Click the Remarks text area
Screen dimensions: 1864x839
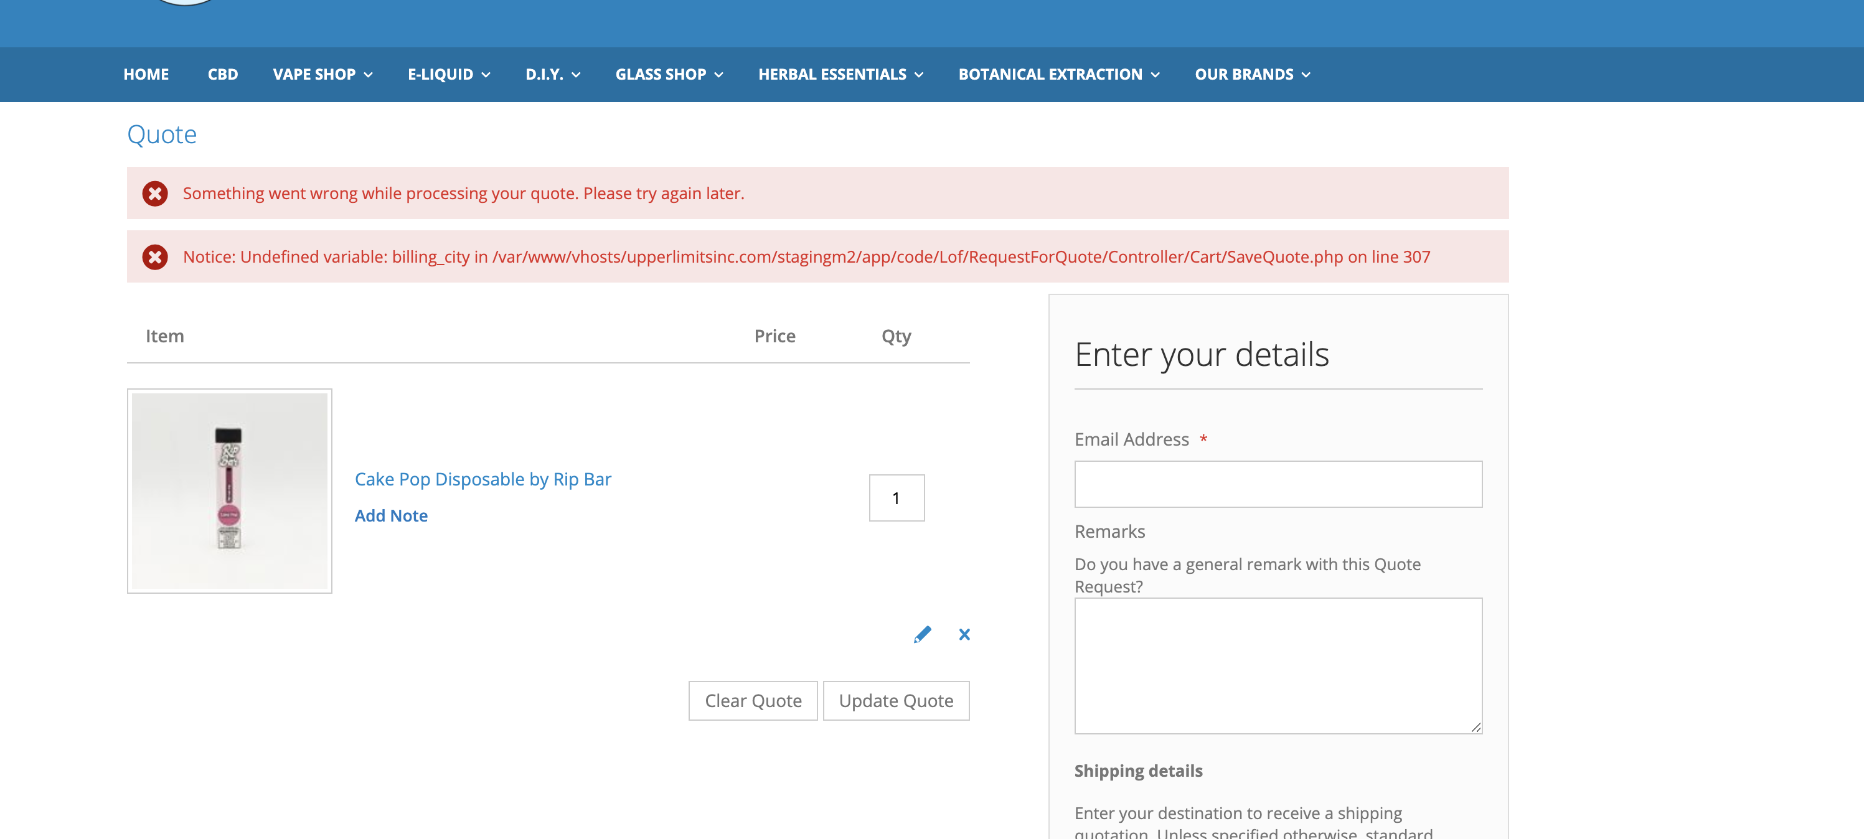tap(1278, 663)
